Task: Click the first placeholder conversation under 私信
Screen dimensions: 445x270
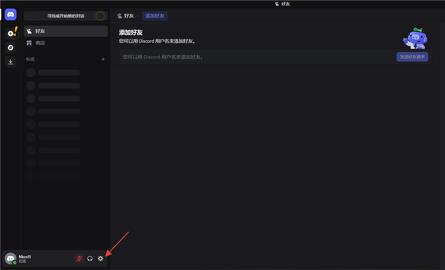Action: (x=54, y=73)
